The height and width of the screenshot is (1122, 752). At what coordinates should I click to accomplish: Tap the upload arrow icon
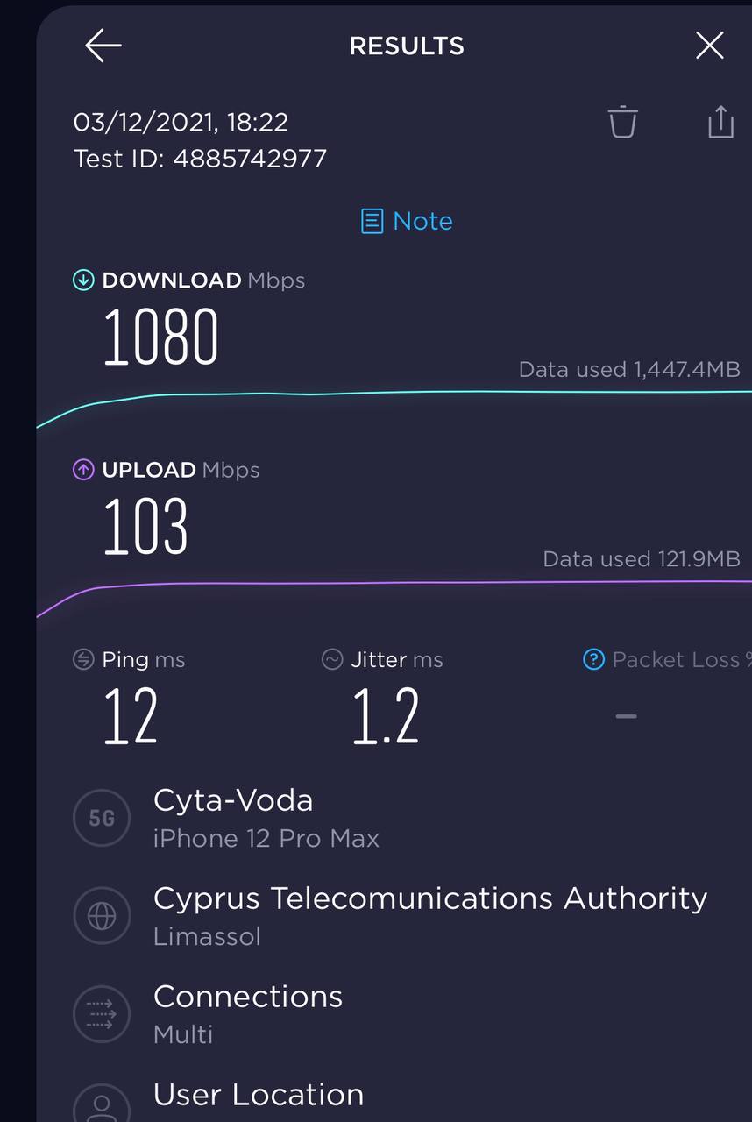[83, 470]
